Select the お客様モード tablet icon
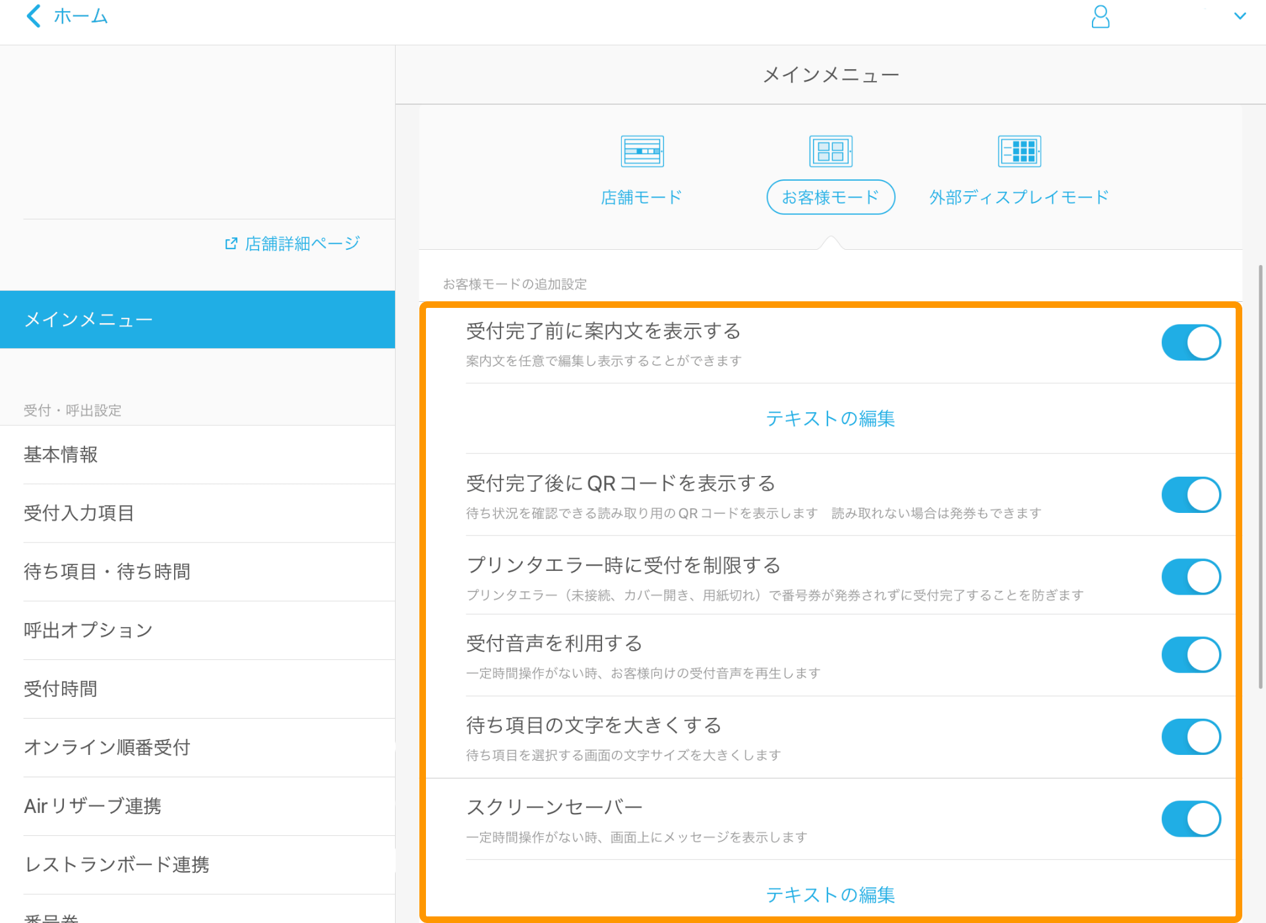Viewport: 1266px width, 923px height. pos(830,150)
